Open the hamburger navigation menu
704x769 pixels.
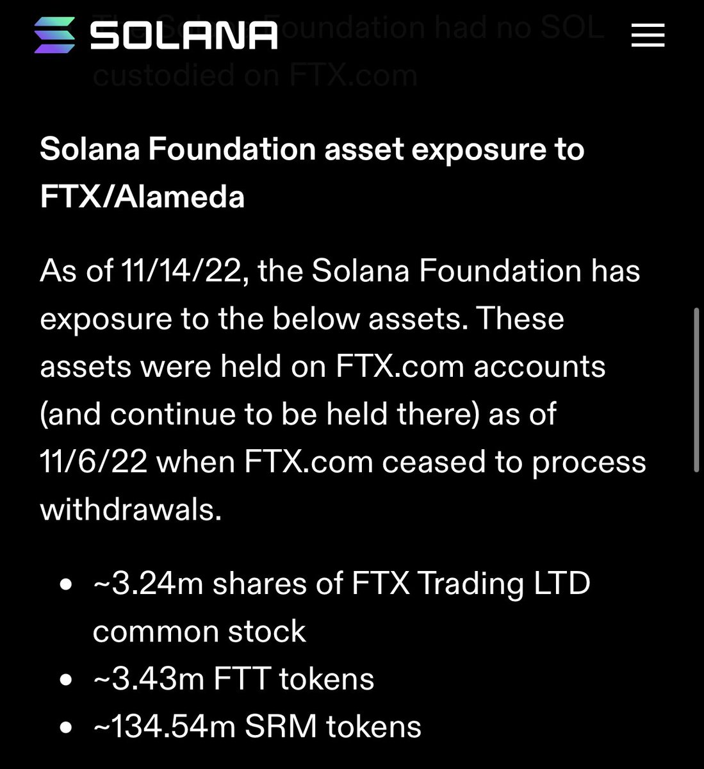tap(648, 35)
